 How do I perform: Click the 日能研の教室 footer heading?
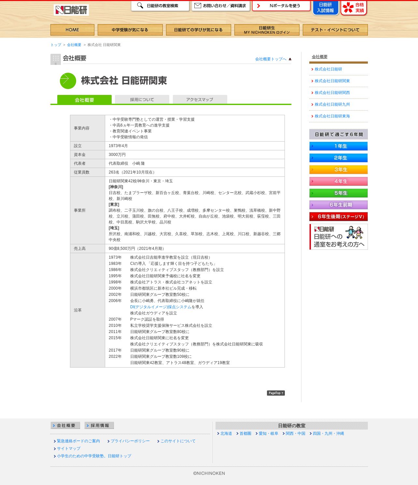292,426
